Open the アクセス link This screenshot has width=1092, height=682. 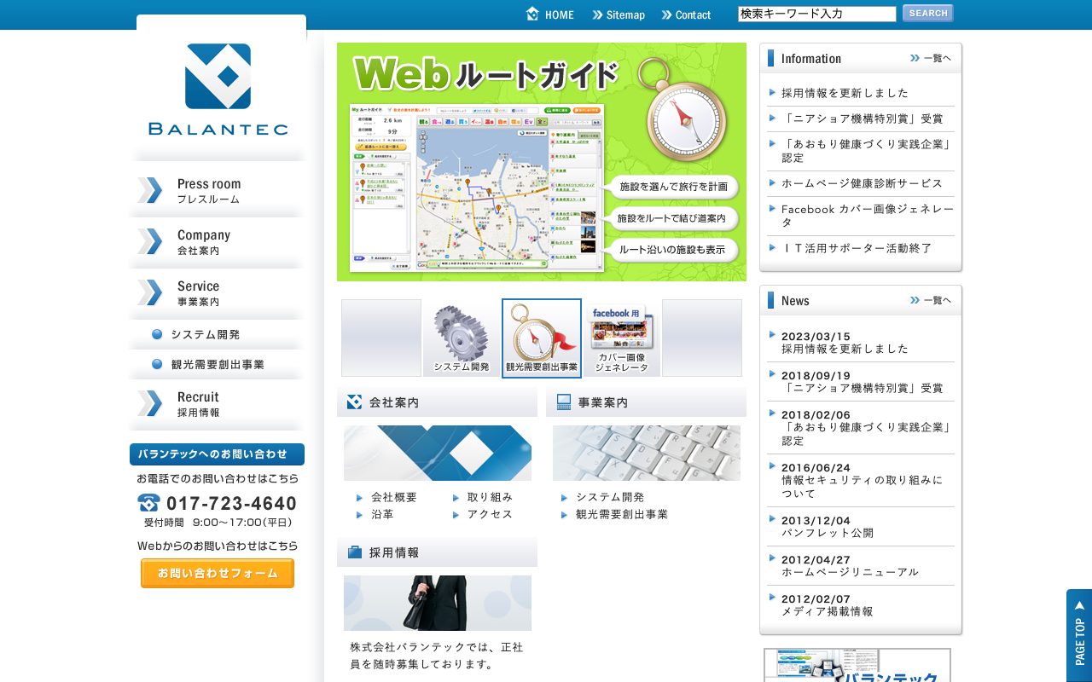click(x=490, y=515)
